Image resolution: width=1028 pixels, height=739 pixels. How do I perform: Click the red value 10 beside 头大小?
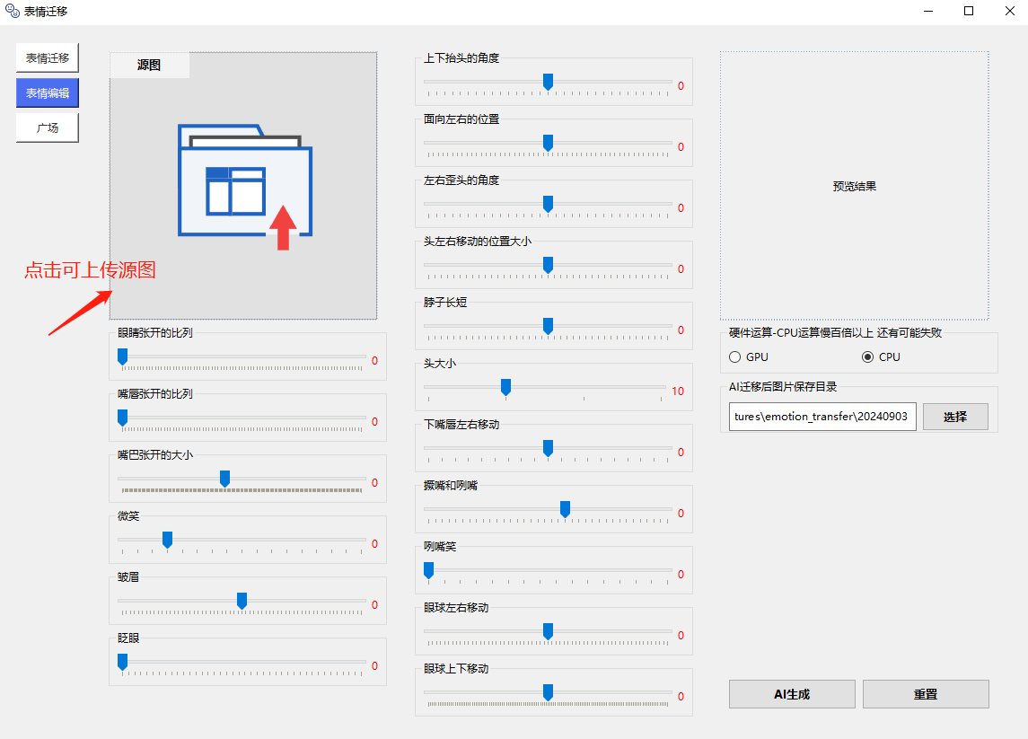[x=677, y=391]
